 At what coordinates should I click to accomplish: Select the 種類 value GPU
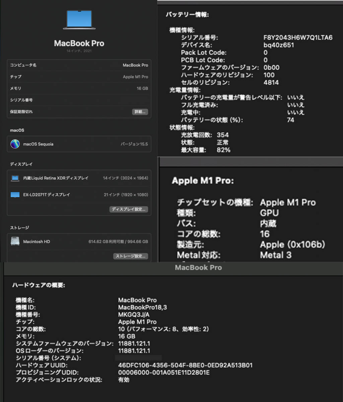click(269, 213)
